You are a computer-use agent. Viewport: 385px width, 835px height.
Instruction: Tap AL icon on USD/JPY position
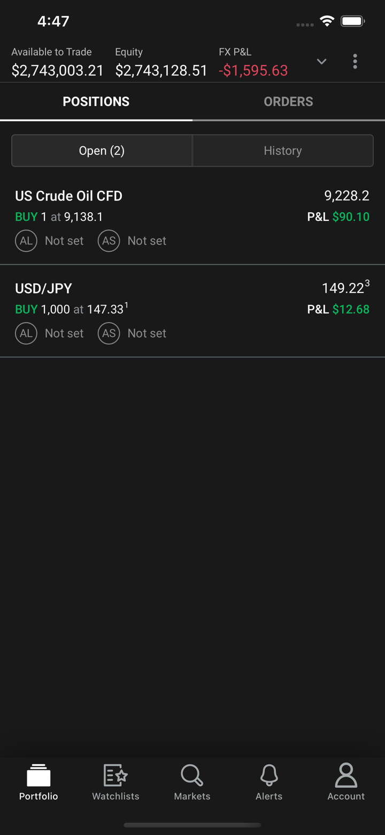[x=26, y=333]
